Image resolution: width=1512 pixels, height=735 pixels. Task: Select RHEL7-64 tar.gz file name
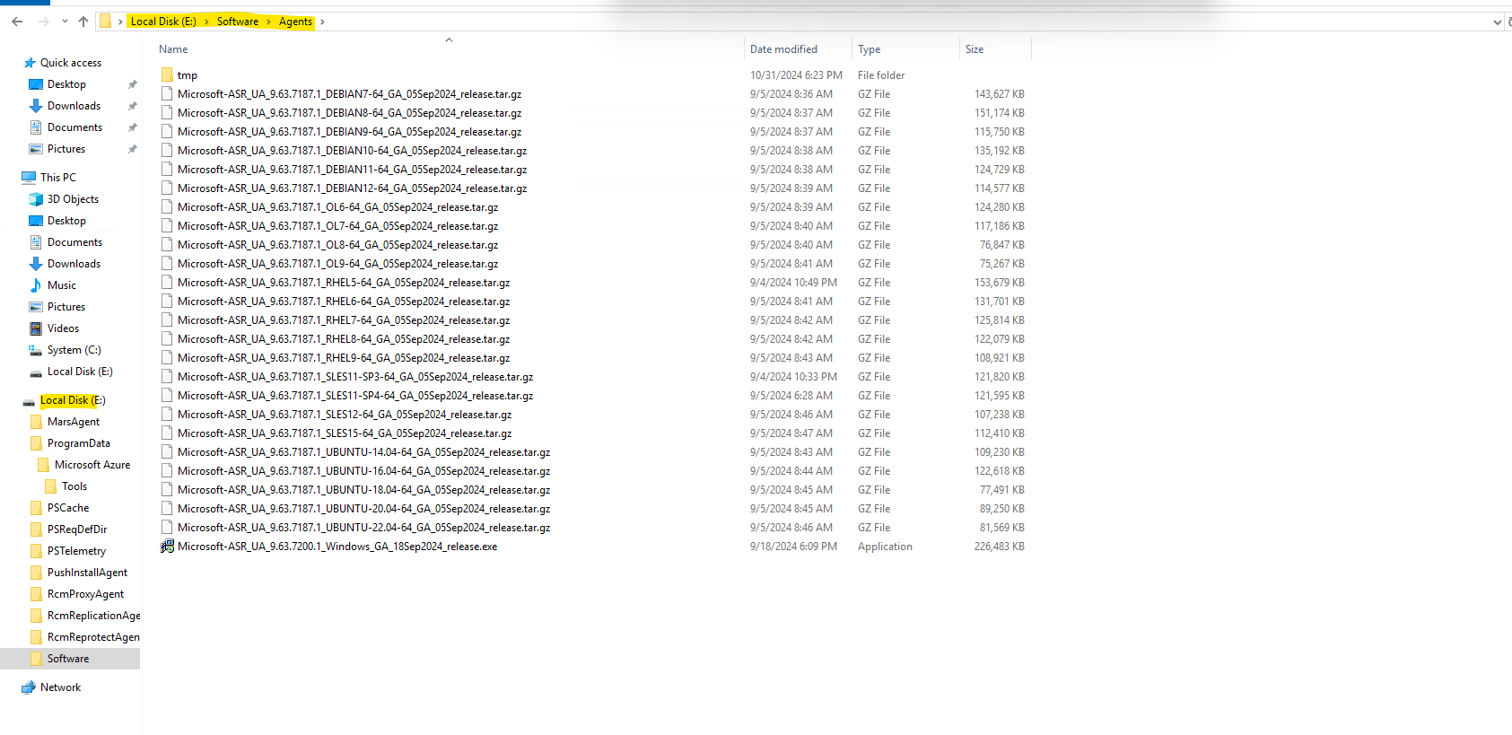(344, 320)
